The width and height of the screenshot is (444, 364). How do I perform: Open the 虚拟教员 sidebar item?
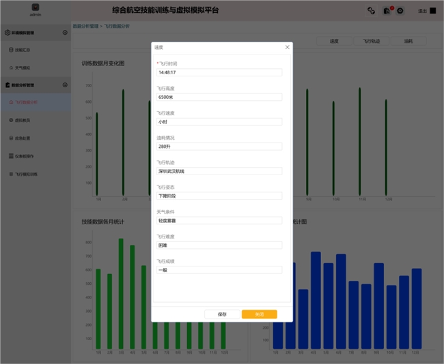(36, 120)
